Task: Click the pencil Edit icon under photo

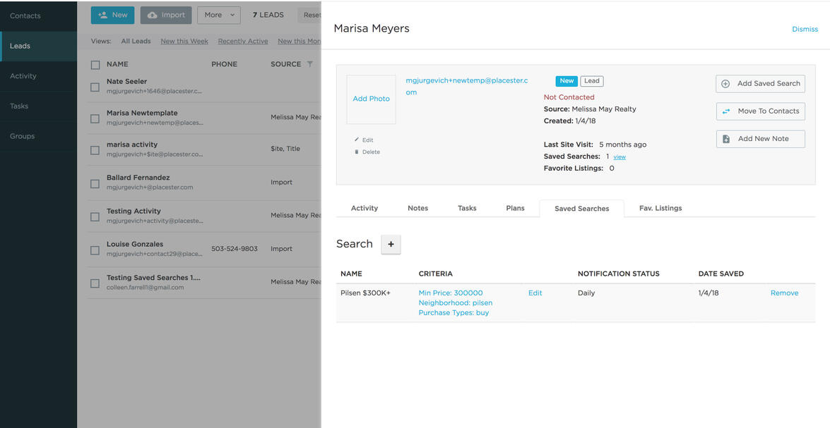Action: tap(357, 140)
